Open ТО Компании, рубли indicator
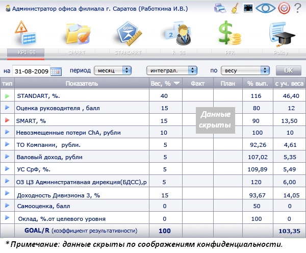Image resolution: width=306 pixels, height=253 pixels. pos(48,145)
